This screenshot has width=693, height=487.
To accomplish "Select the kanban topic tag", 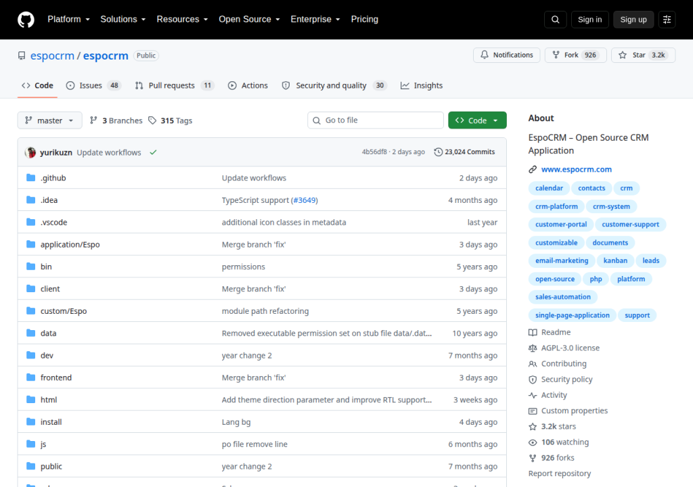I will tap(615, 260).
